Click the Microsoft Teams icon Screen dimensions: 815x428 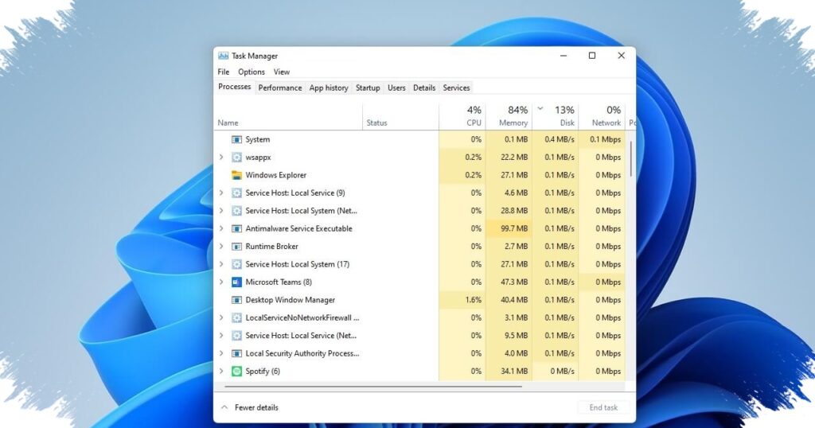[x=236, y=282]
